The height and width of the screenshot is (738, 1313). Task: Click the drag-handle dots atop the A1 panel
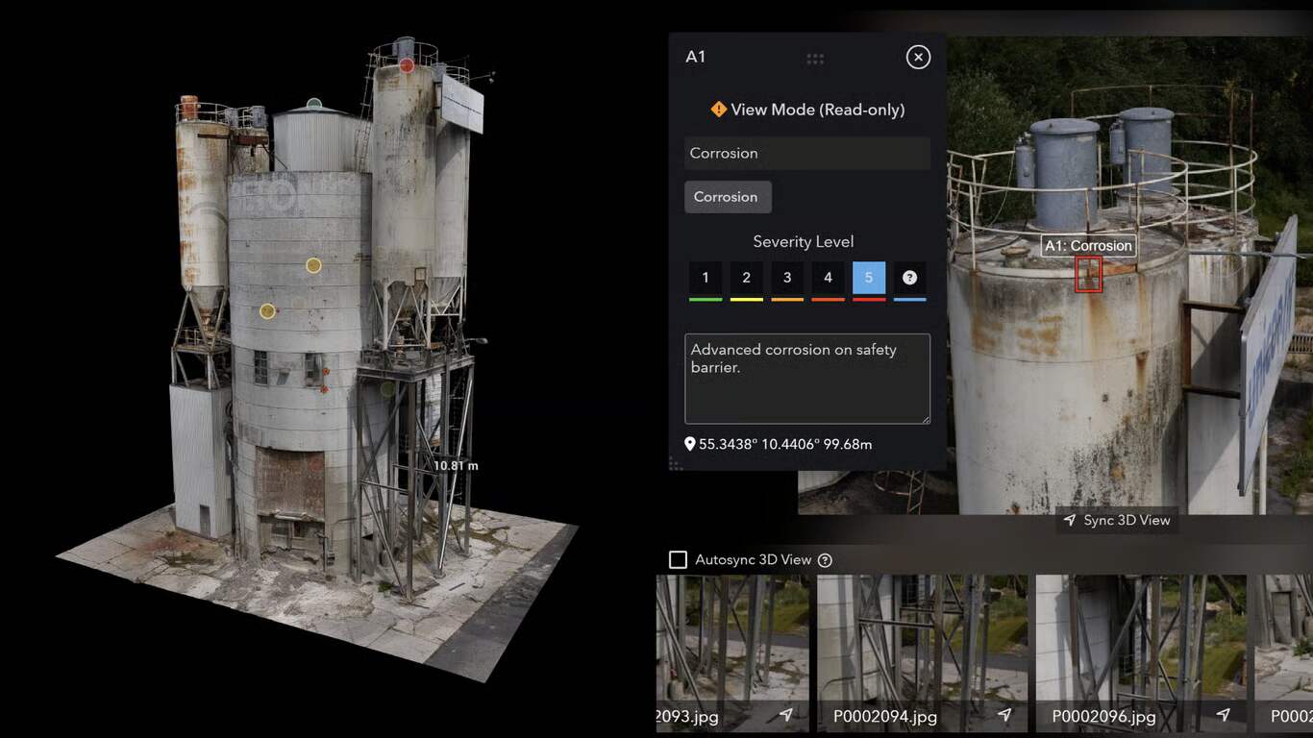[814, 58]
